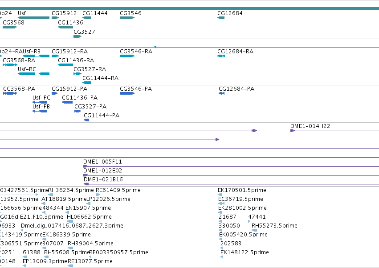Select the Dmel_dig_017416_0687_2627.3prime feature
379x268 pixels.
[22, 230]
